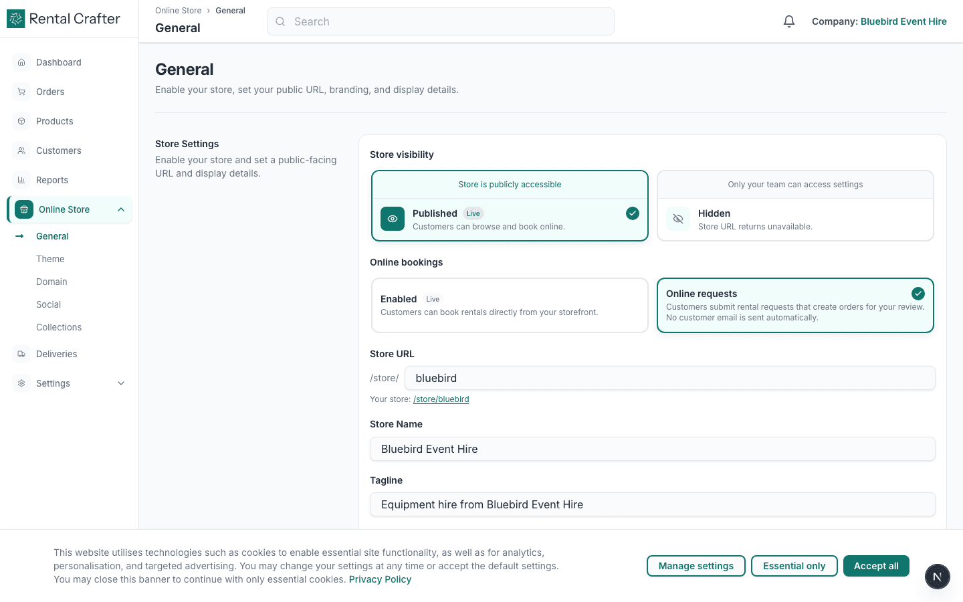This screenshot has height=602, width=963.
Task: Click the Live badge beside Enabled
Action: [433, 299]
